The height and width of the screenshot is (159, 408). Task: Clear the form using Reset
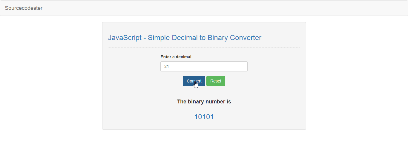click(x=216, y=81)
